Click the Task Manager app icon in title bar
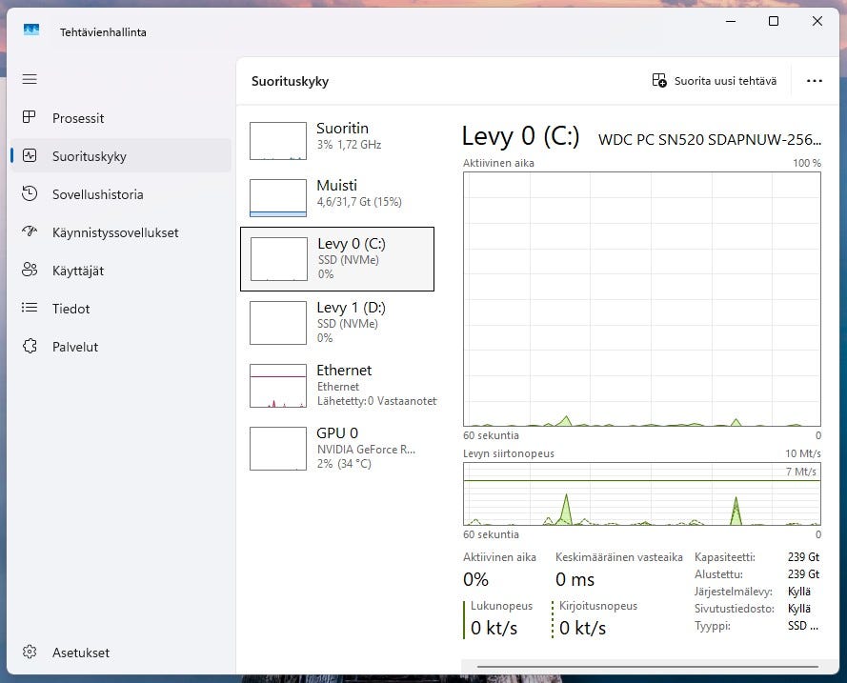Screen dimensions: 847x683 click(x=31, y=30)
